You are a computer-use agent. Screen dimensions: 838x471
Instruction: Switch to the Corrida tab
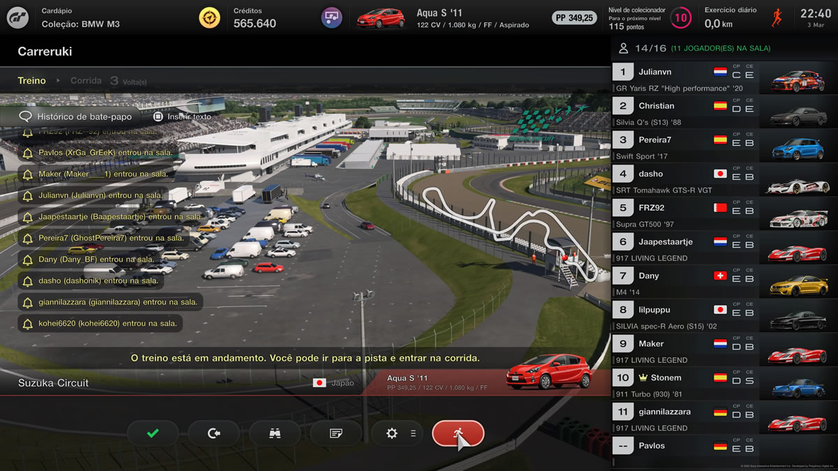coord(86,80)
